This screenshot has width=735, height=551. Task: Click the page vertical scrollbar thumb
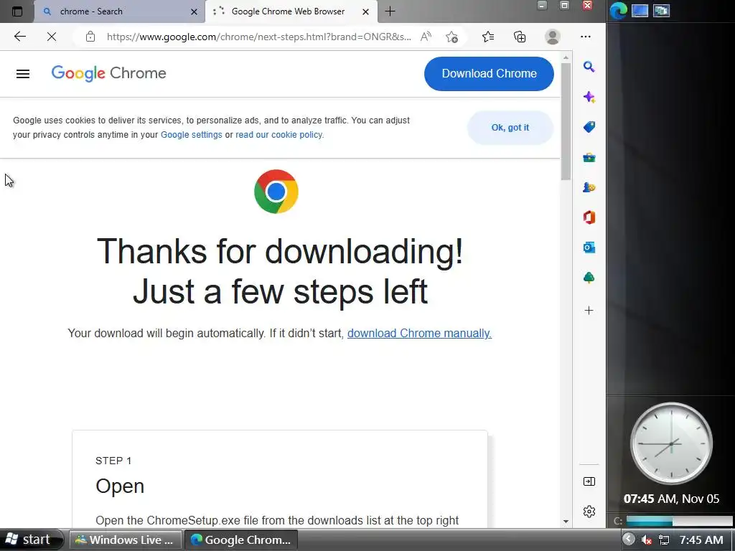coord(566,122)
